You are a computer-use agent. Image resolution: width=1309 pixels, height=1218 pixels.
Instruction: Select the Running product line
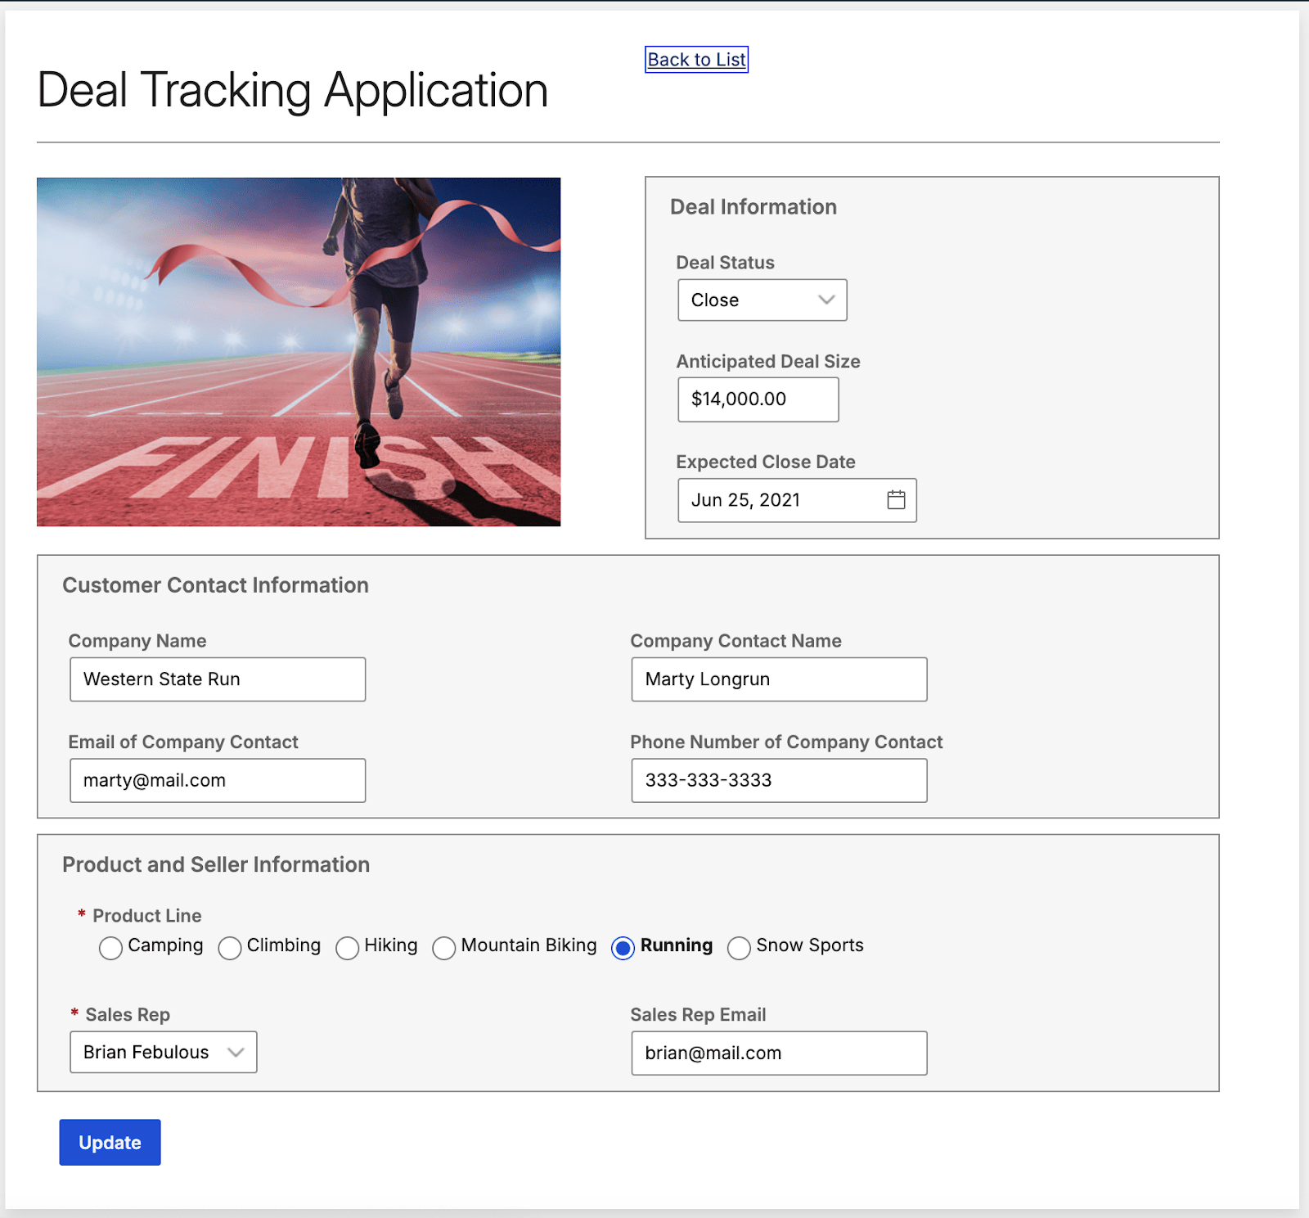pos(623,948)
